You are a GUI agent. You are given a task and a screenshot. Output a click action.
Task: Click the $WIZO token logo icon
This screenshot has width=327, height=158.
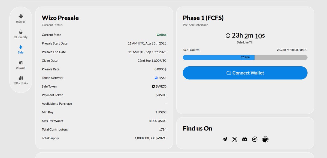(x=153, y=86)
